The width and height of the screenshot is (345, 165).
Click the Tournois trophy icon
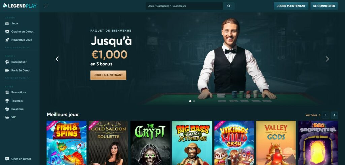click(x=7, y=101)
